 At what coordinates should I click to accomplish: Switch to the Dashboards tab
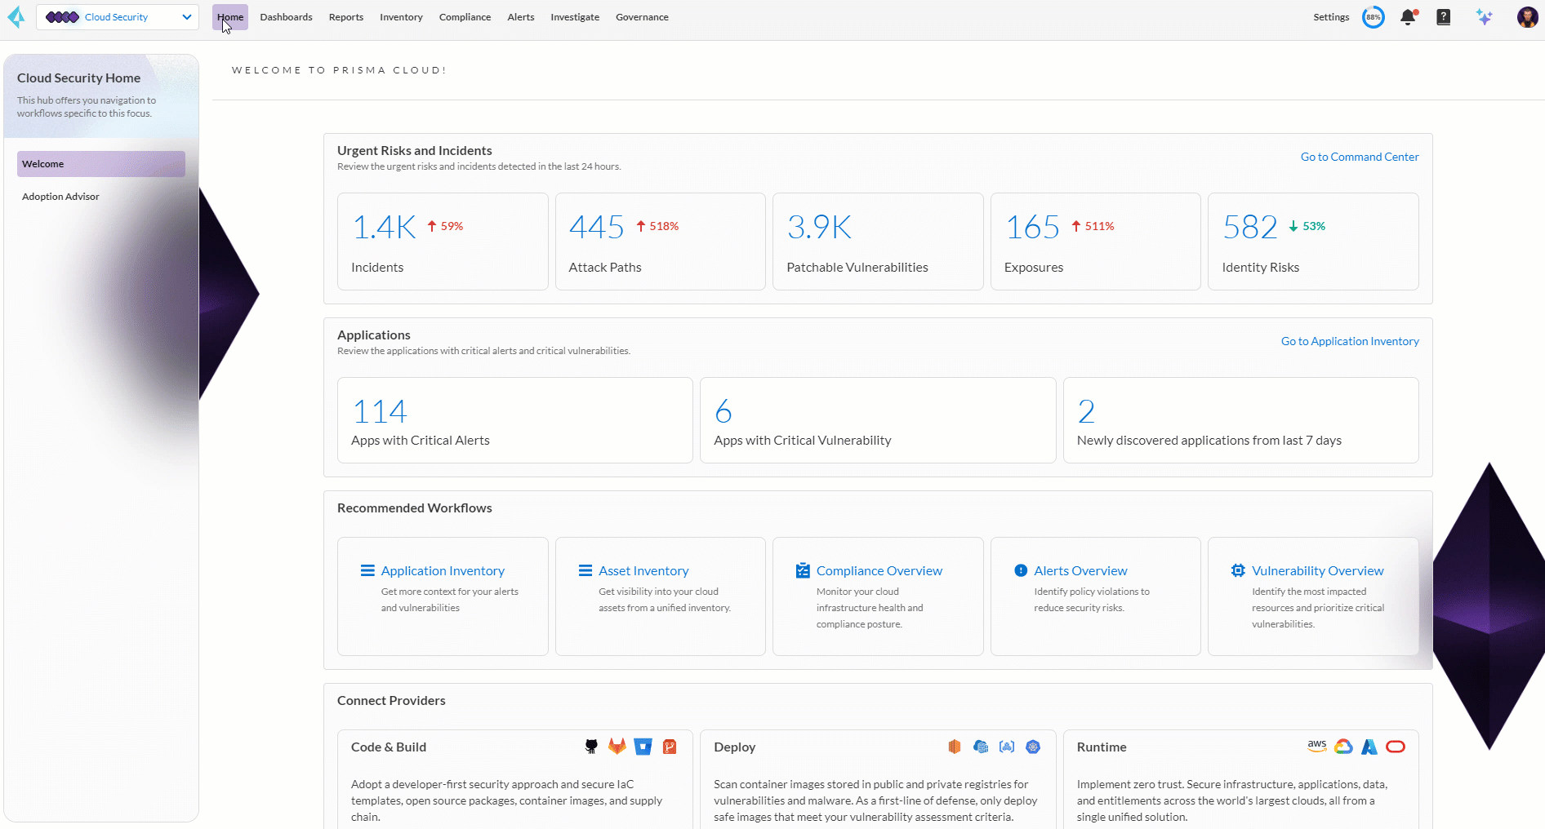pyautogui.click(x=286, y=17)
